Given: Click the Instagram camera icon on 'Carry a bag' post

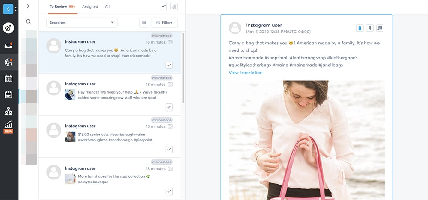Looking at the screenshot, I should pos(170,42).
